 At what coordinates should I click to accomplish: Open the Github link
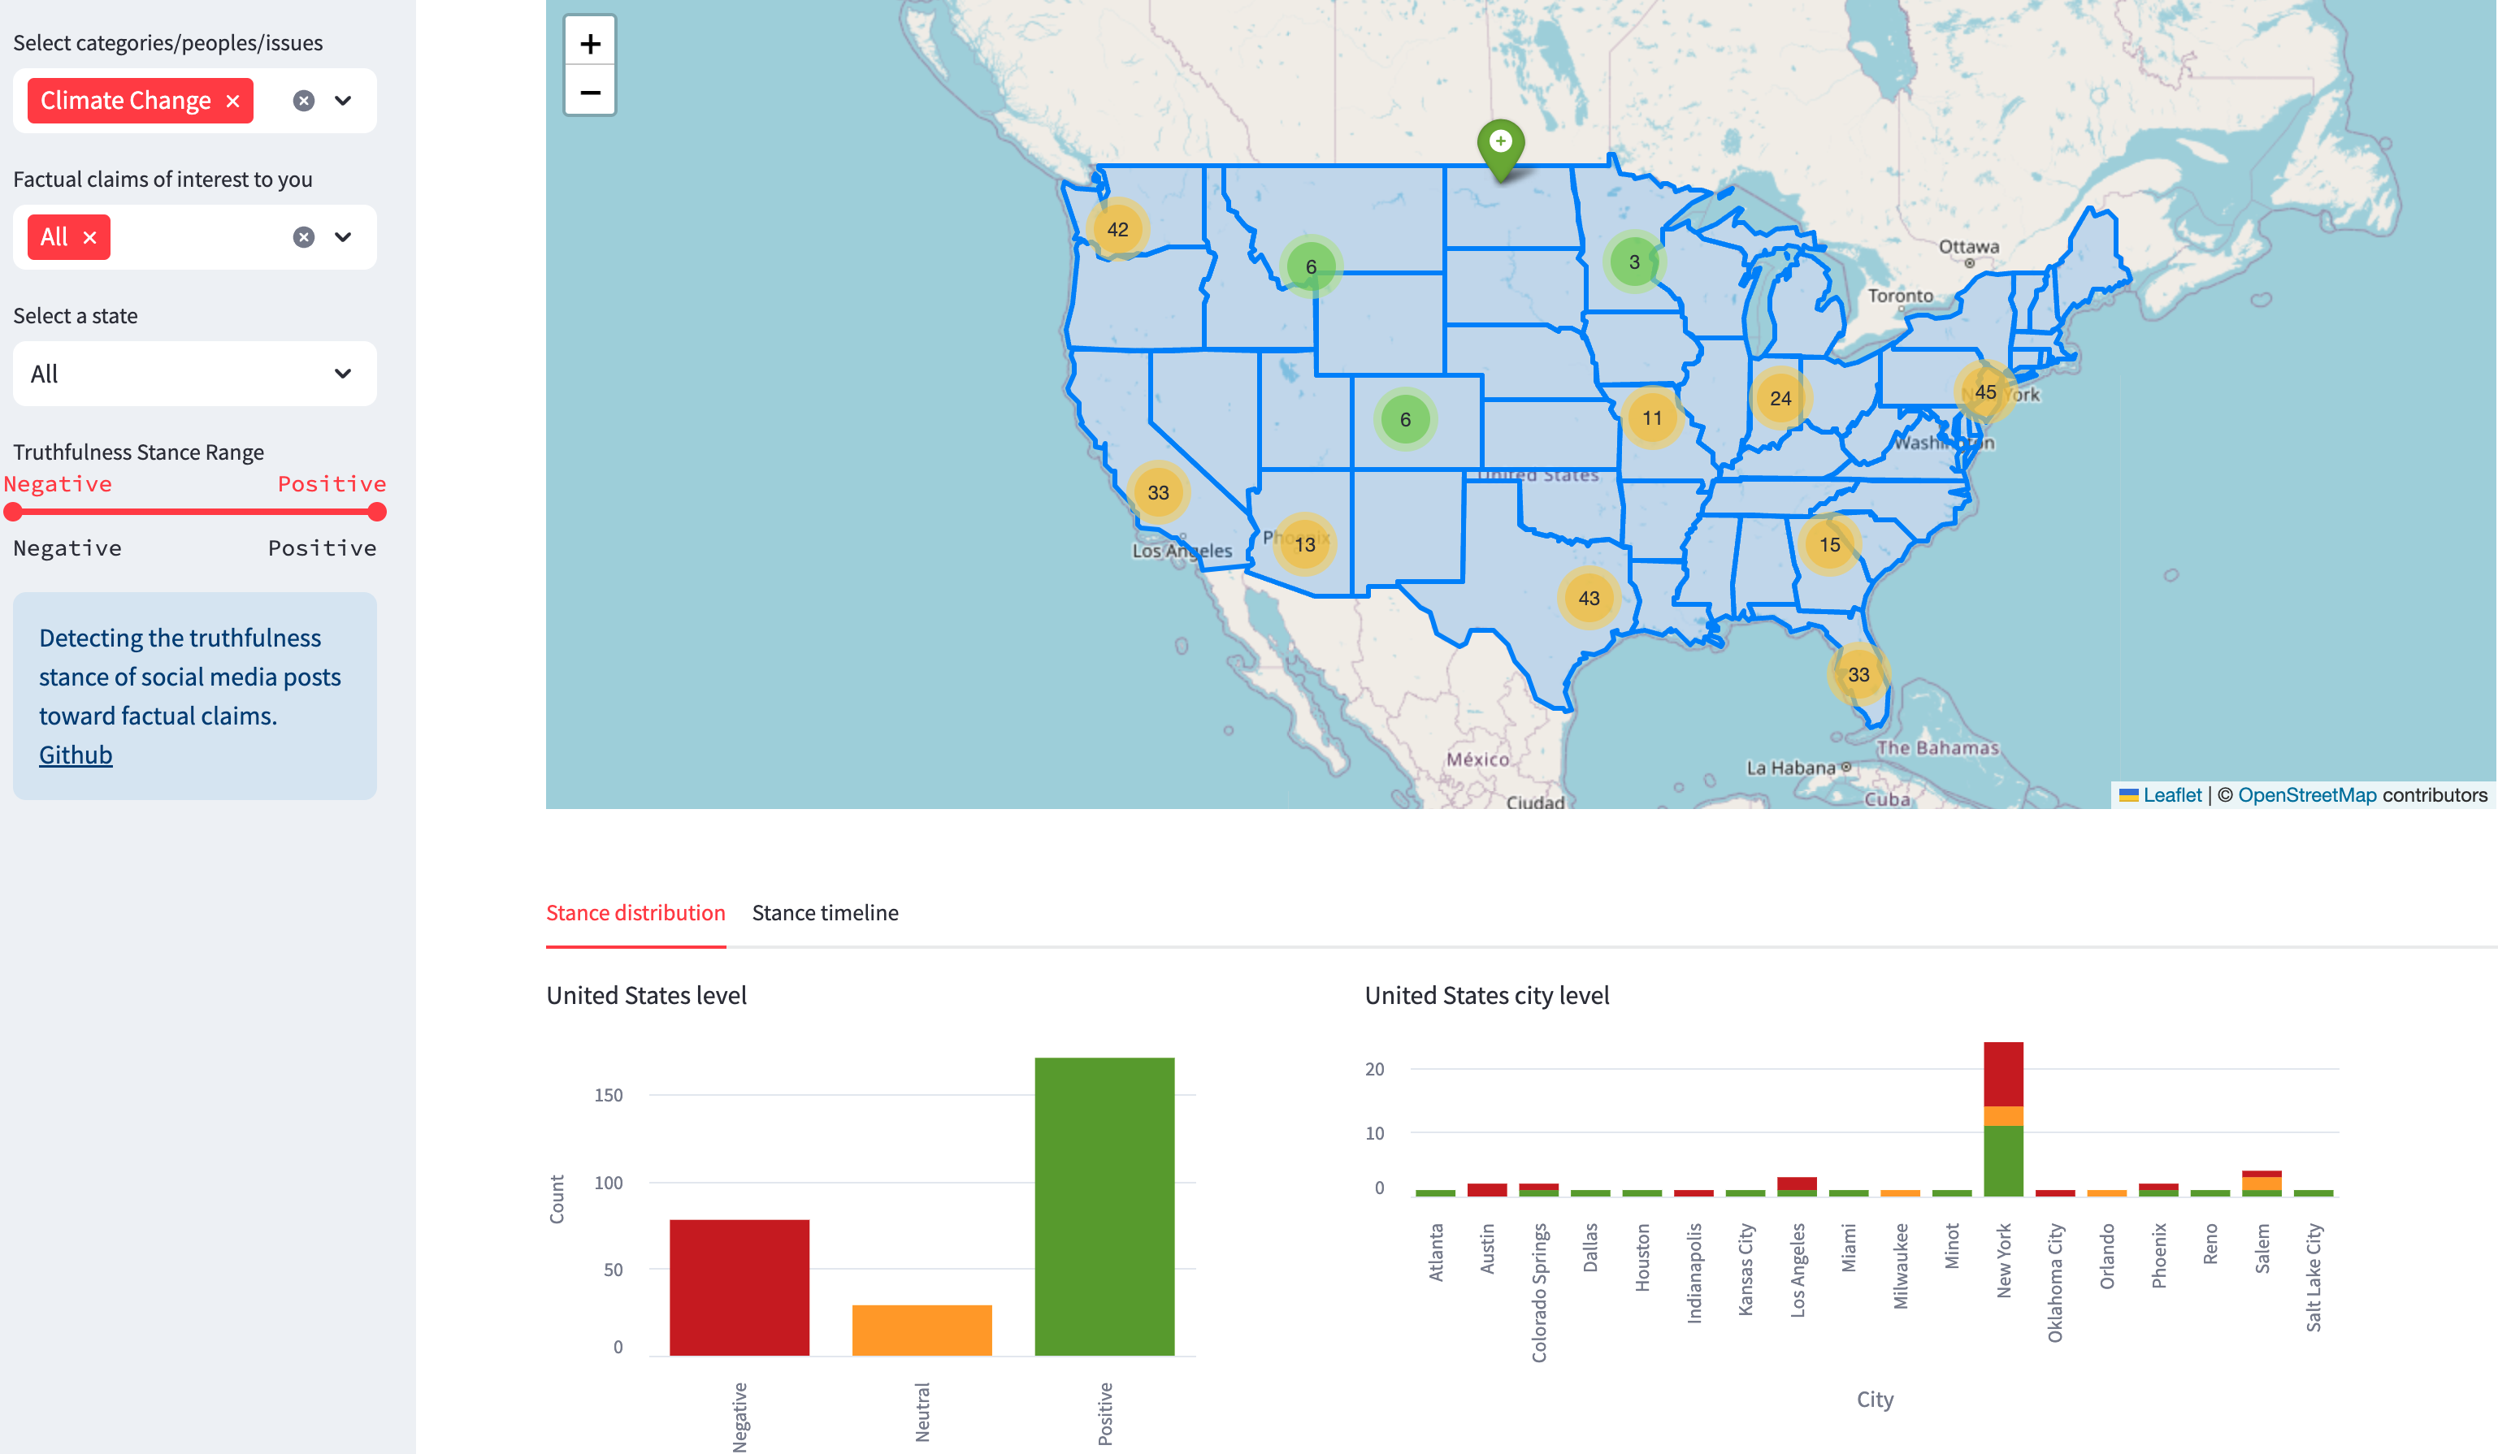pyautogui.click(x=76, y=755)
